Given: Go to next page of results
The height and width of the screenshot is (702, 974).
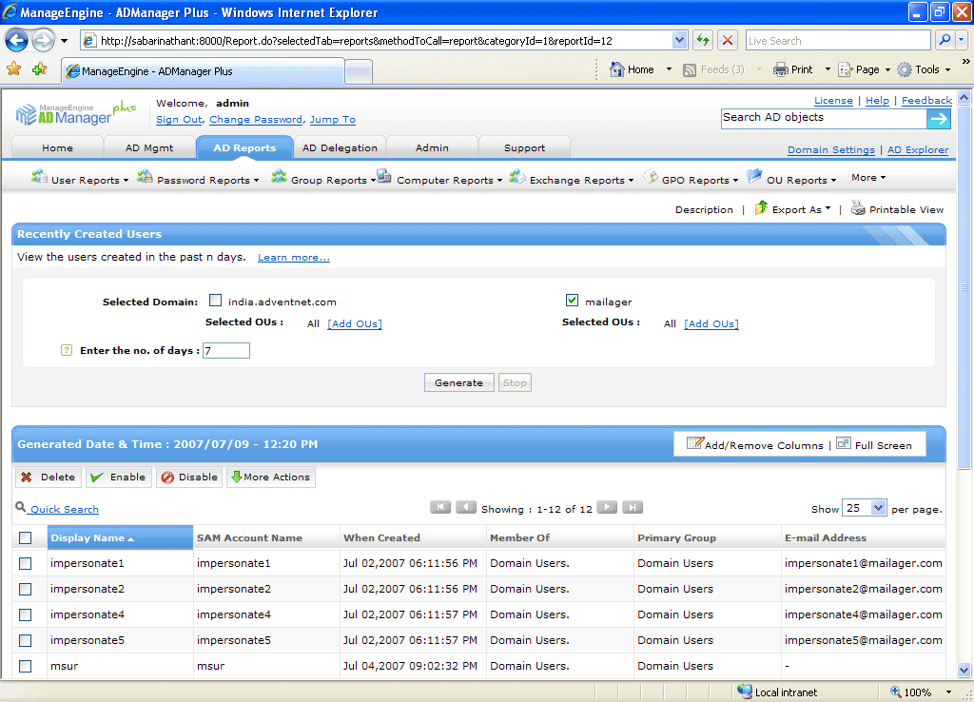Looking at the screenshot, I should [607, 508].
